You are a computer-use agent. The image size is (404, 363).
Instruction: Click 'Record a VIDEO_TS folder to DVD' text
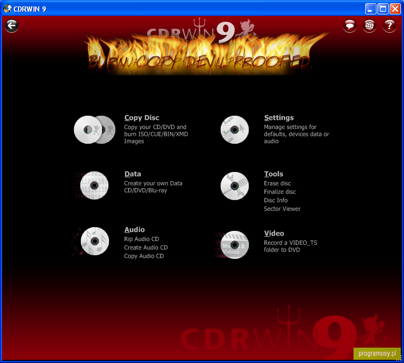coord(290,246)
